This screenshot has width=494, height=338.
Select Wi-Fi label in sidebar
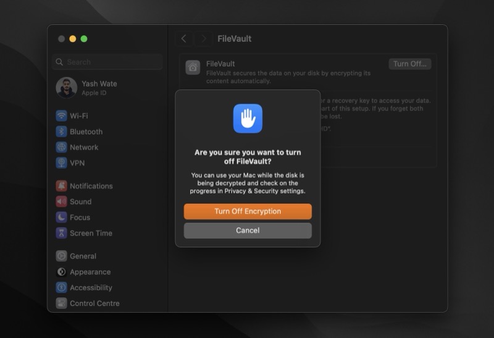(x=79, y=116)
